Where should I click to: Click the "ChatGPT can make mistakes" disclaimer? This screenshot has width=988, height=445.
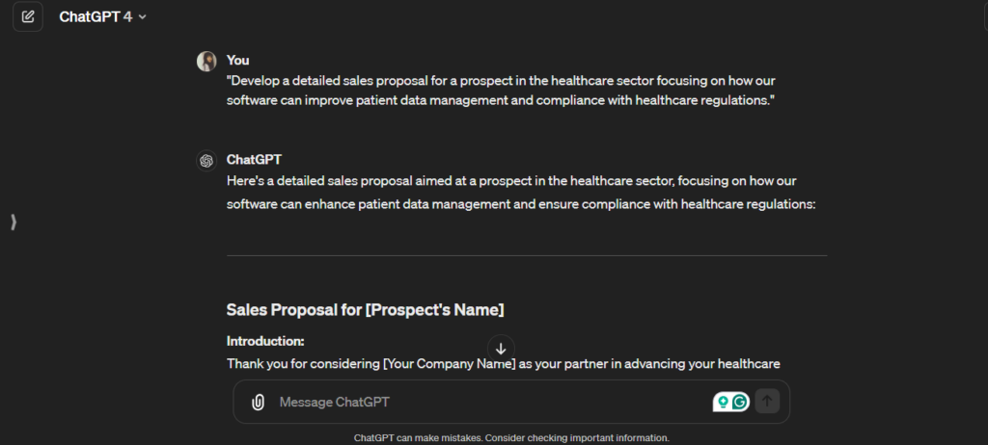point(510,437)
